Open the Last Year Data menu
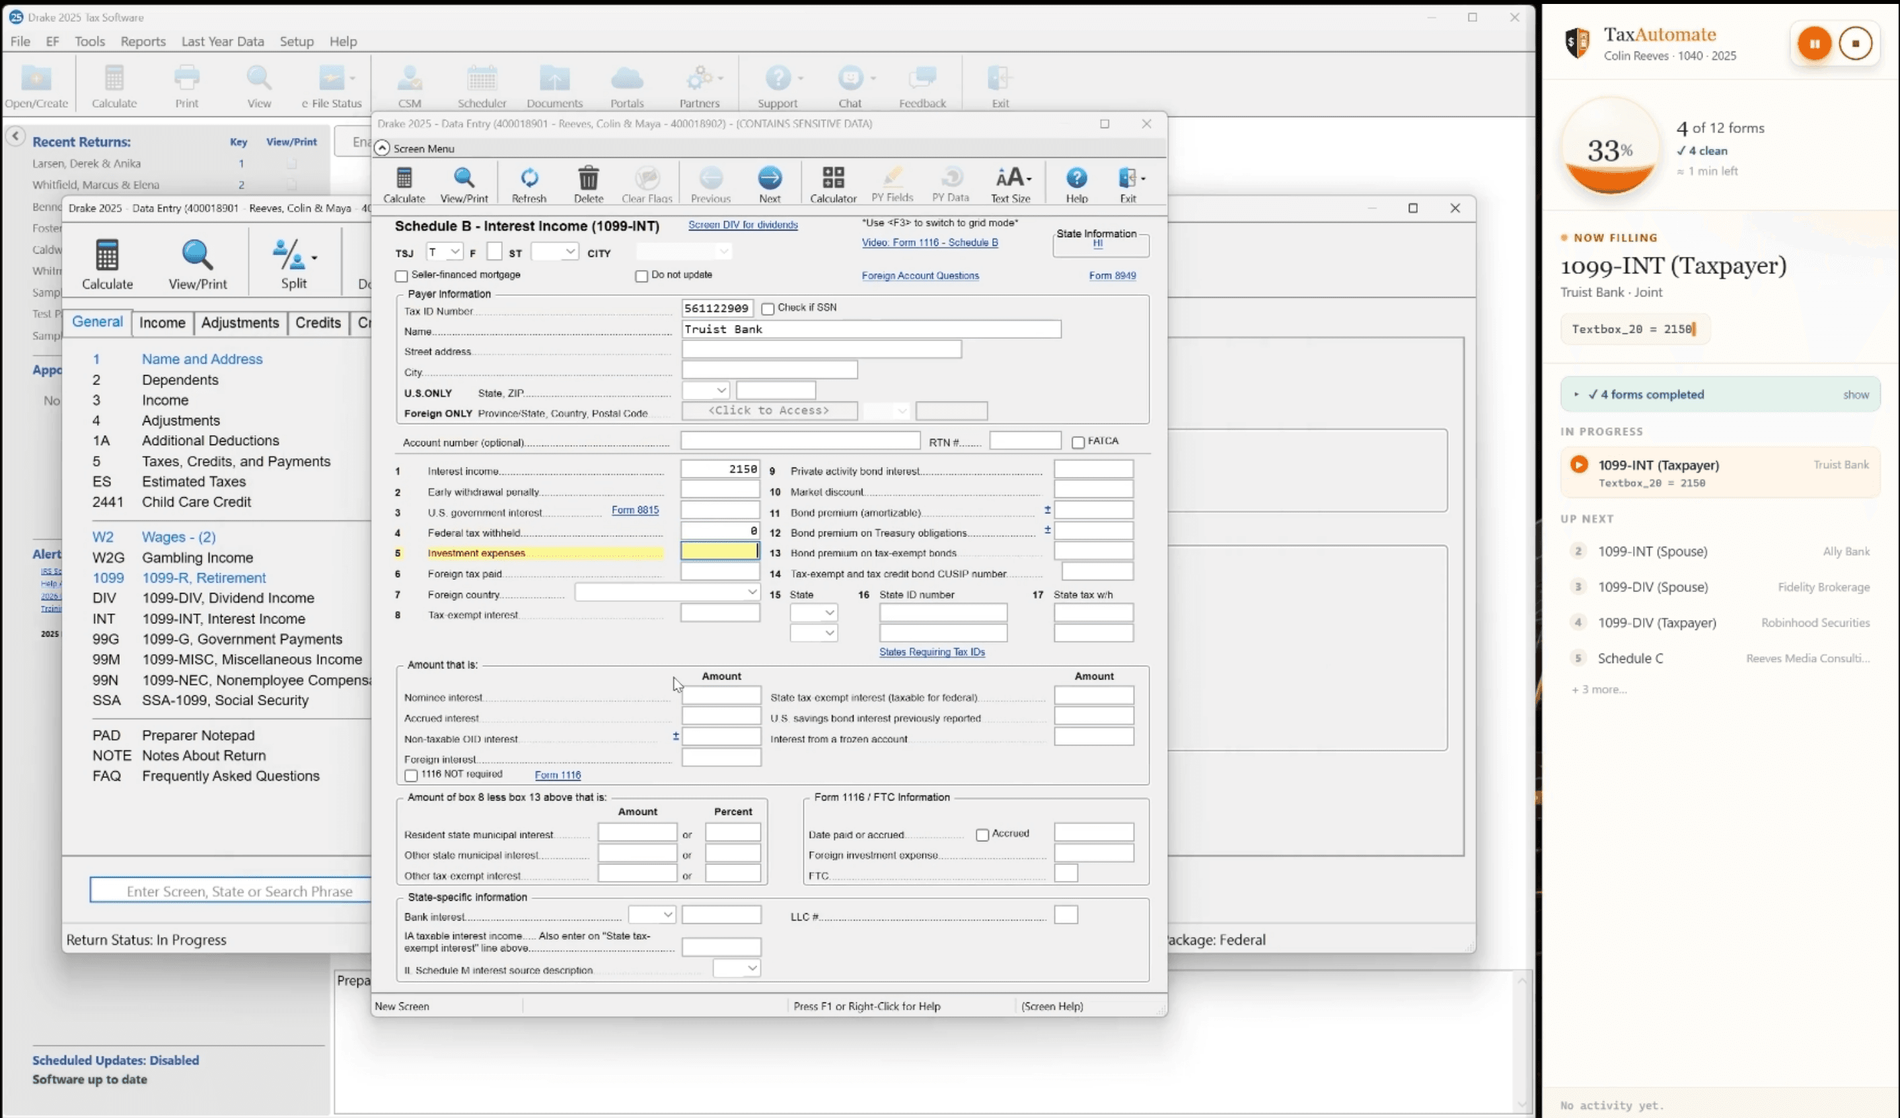Image resolution: width=1900 pixels, height=1118 pixels. (223, 42)
